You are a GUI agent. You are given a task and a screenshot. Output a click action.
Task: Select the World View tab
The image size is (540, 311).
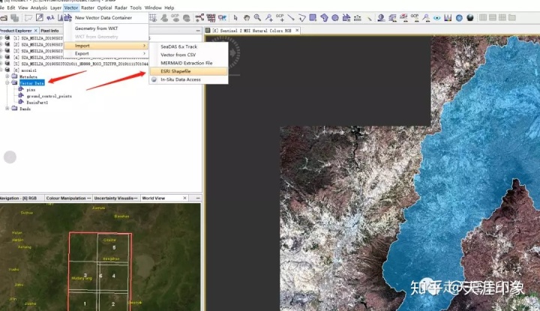pos(153,198)
